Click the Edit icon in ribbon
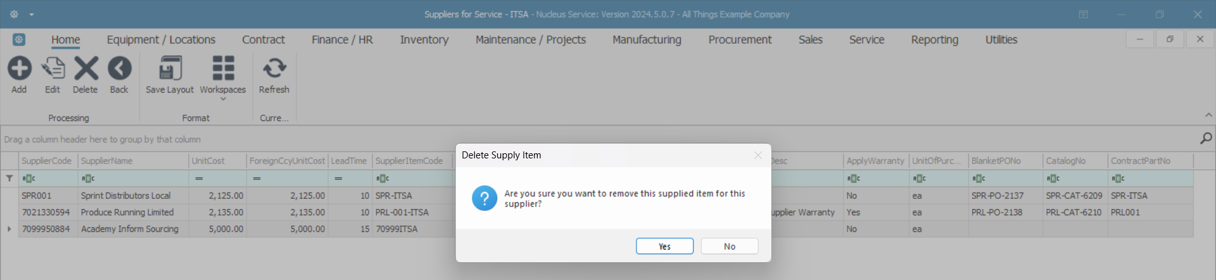The height and width of the screenshot is (280, 1216). tap(53, 68)
